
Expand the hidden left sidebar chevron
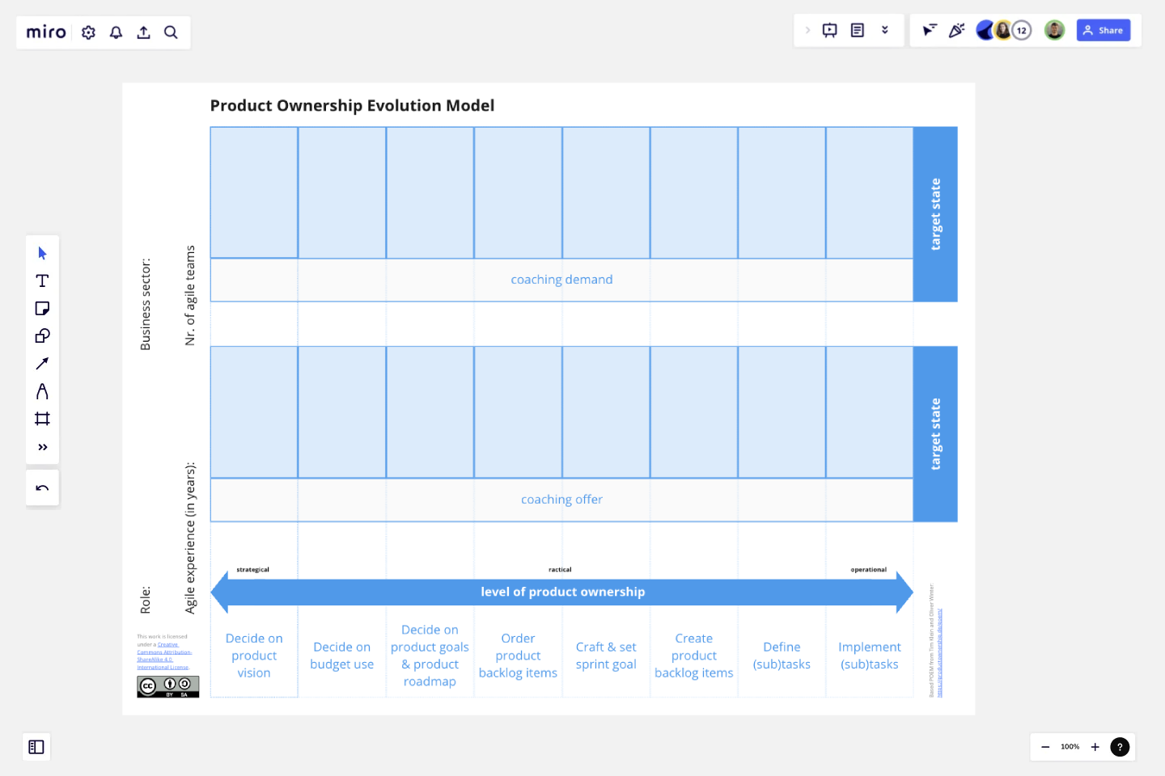point(807,30)
